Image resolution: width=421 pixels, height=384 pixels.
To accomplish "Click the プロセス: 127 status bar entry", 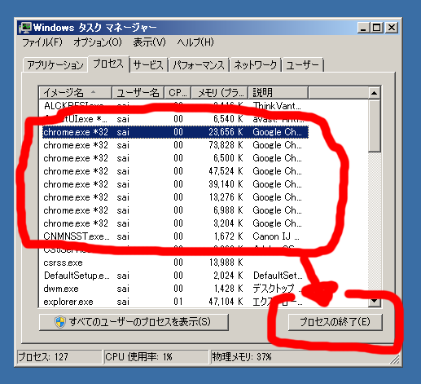I will pos(59,357).
